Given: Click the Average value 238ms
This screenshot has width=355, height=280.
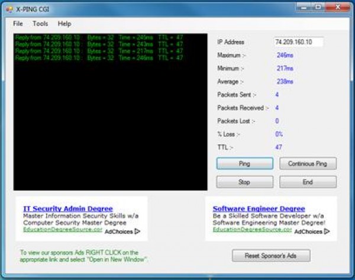Looking at the screenshot, I should [285, 81].
